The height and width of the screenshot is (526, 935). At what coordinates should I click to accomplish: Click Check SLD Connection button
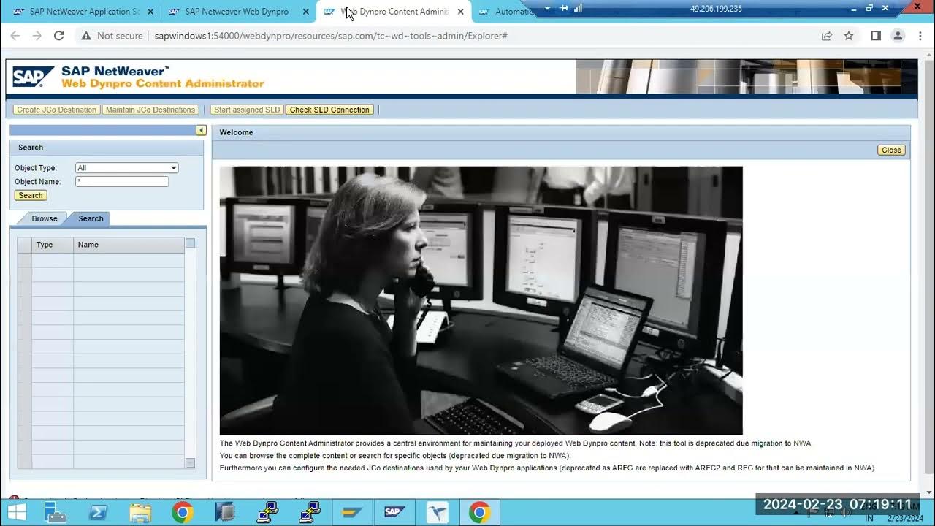click(x=329, y=110)
